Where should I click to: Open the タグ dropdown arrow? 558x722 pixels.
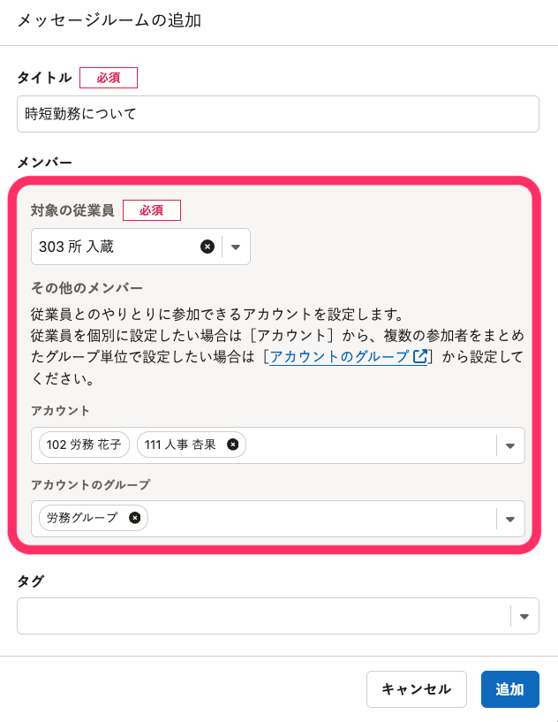tap(524, 616)
